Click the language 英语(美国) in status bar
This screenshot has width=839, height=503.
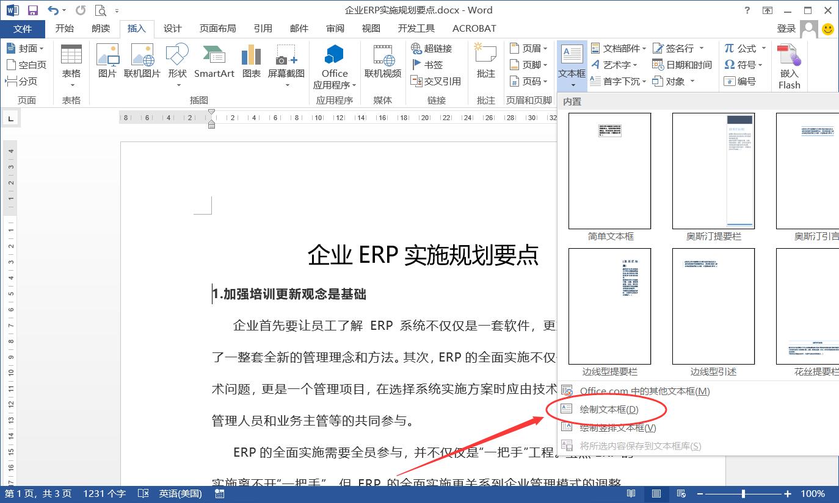[180, 494]
